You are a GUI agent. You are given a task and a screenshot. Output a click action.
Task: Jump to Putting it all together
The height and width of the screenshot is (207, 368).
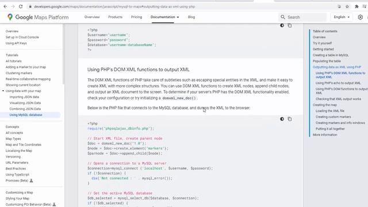pyautogui.click(x=330, y=129)
